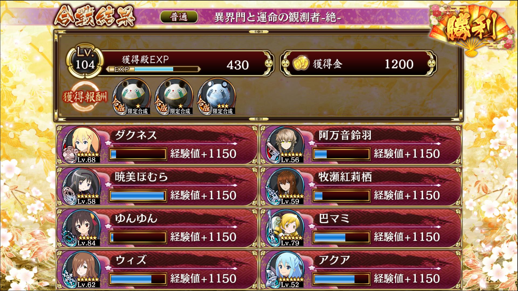Click ゆんゆん experience bar

coord(138,237)
